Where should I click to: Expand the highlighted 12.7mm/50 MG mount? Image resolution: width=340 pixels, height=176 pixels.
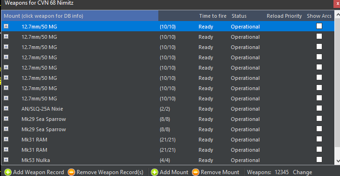pos(6,26)
